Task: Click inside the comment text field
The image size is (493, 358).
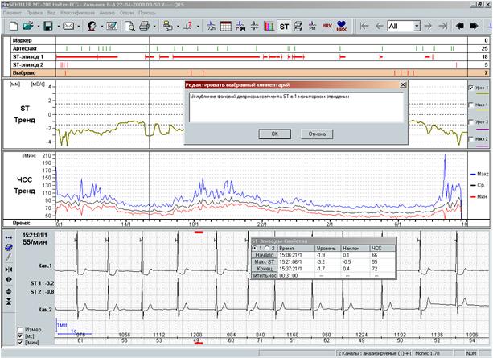Action: [296, 107]
